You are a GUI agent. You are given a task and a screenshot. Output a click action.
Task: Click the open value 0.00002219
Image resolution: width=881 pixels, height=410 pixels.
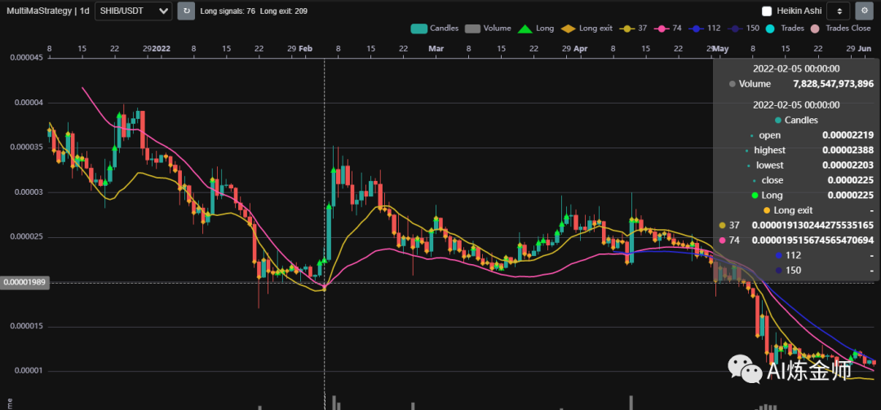[x=848, y=135]
